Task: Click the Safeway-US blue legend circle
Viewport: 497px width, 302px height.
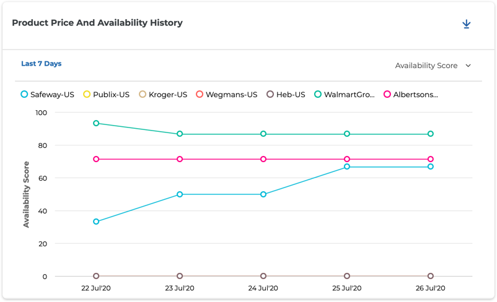Action: coord(24,95)
